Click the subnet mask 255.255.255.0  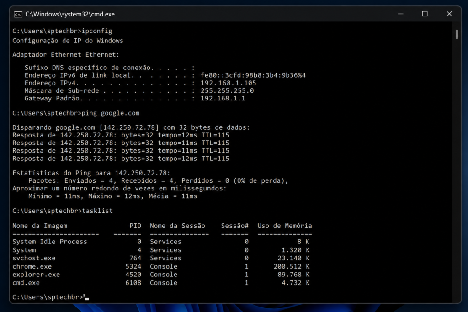(x=227, y=91)
